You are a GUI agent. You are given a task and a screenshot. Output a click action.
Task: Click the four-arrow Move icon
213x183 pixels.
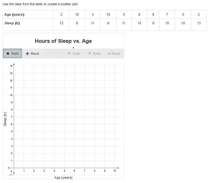(27, 54)
